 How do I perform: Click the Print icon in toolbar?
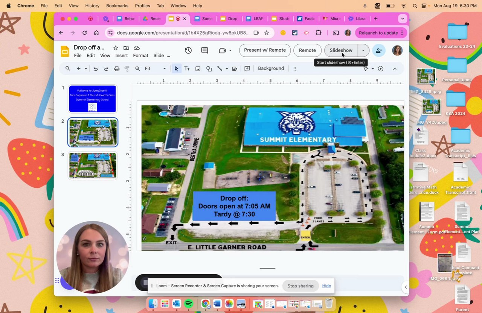click(x=116, y=69)
